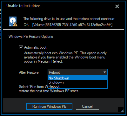Collapse the After Restore dropdown arrow
This screenshot has height=116, width=127.
(105, 72)
